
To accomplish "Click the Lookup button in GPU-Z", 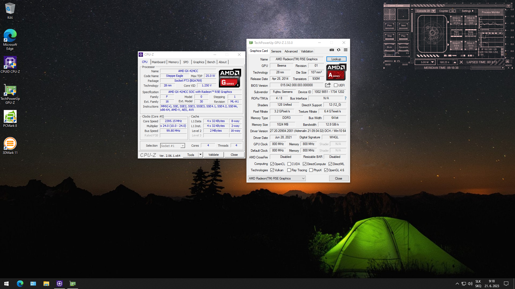I will click(336, 59).
